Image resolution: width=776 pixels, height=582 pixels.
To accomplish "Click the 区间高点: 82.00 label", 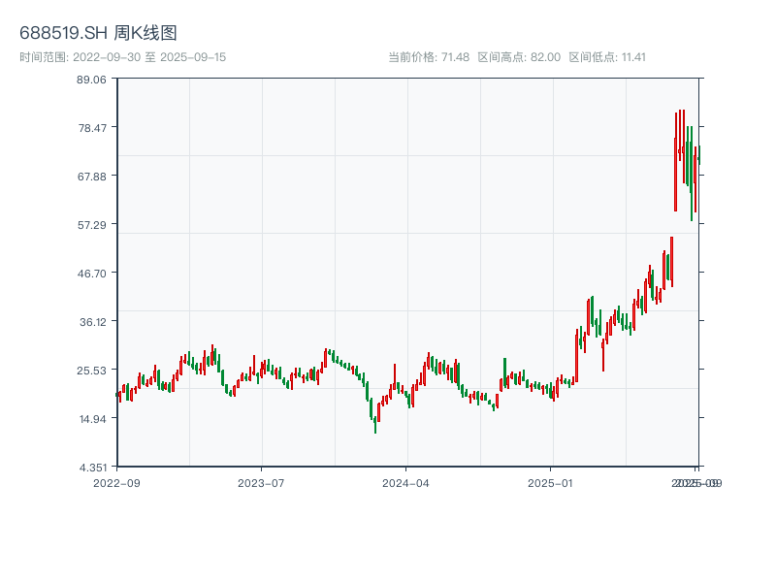I will click(519, 57).
